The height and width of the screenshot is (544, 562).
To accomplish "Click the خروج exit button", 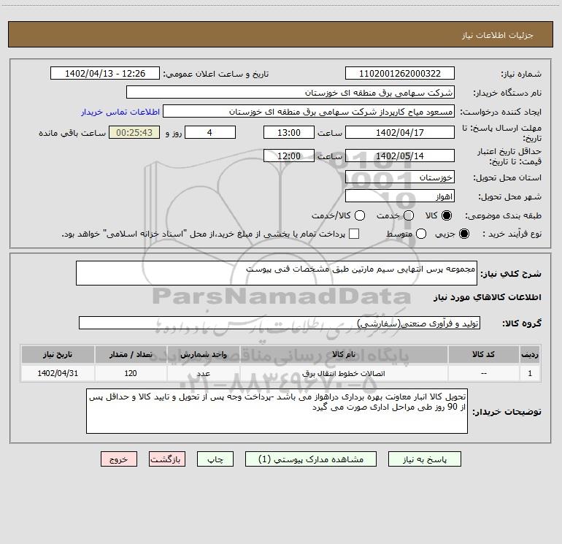I will click(x=119, y=459).
